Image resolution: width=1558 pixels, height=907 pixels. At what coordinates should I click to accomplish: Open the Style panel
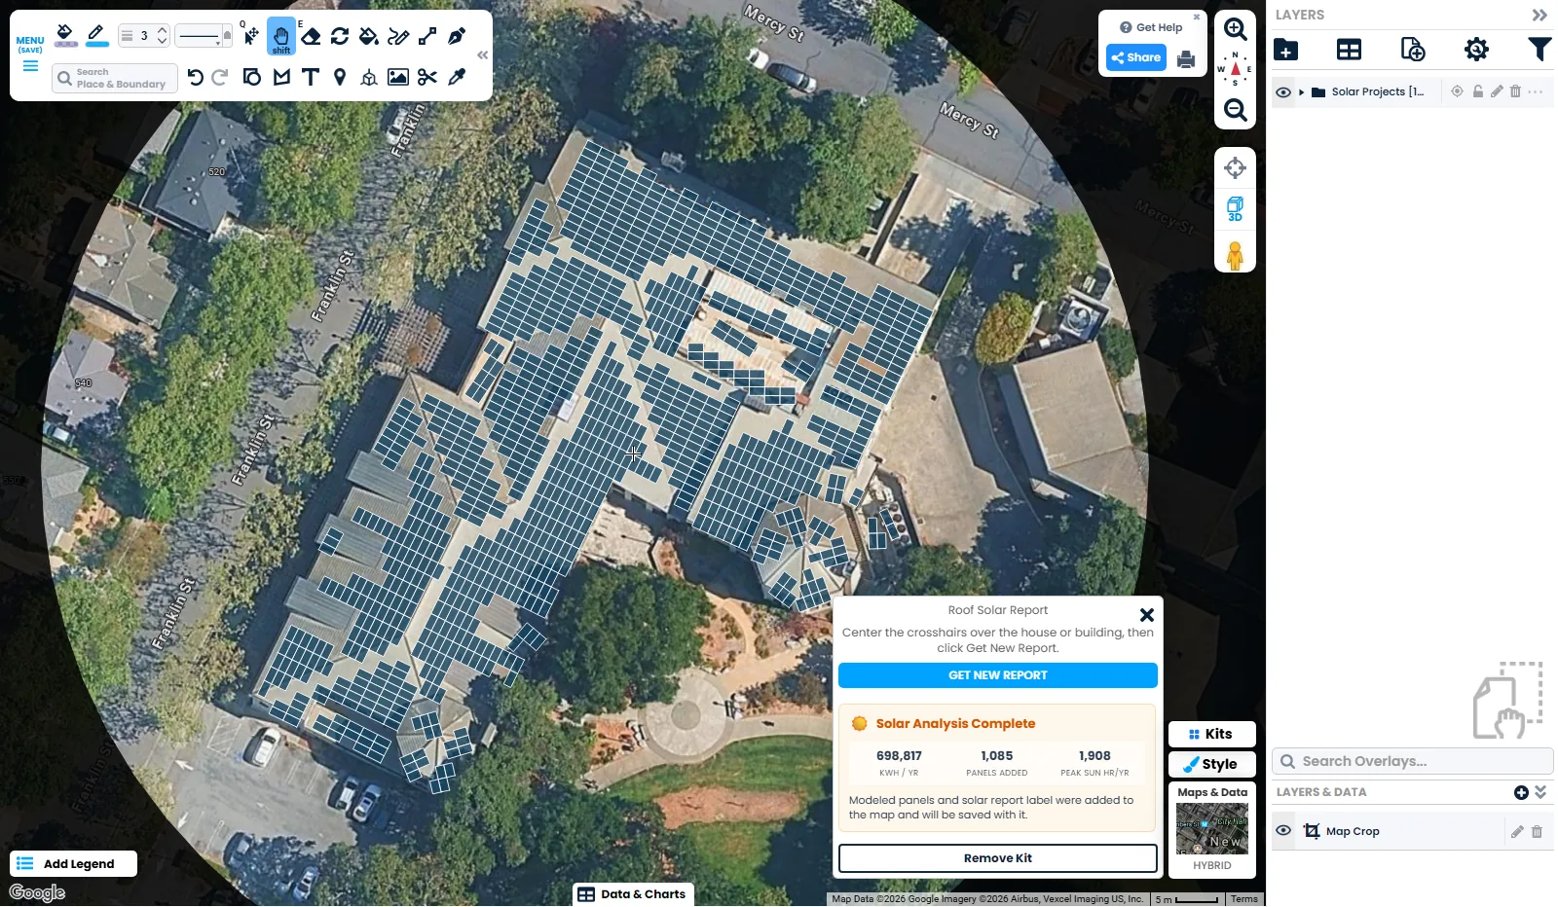[x=1211, y=764]
